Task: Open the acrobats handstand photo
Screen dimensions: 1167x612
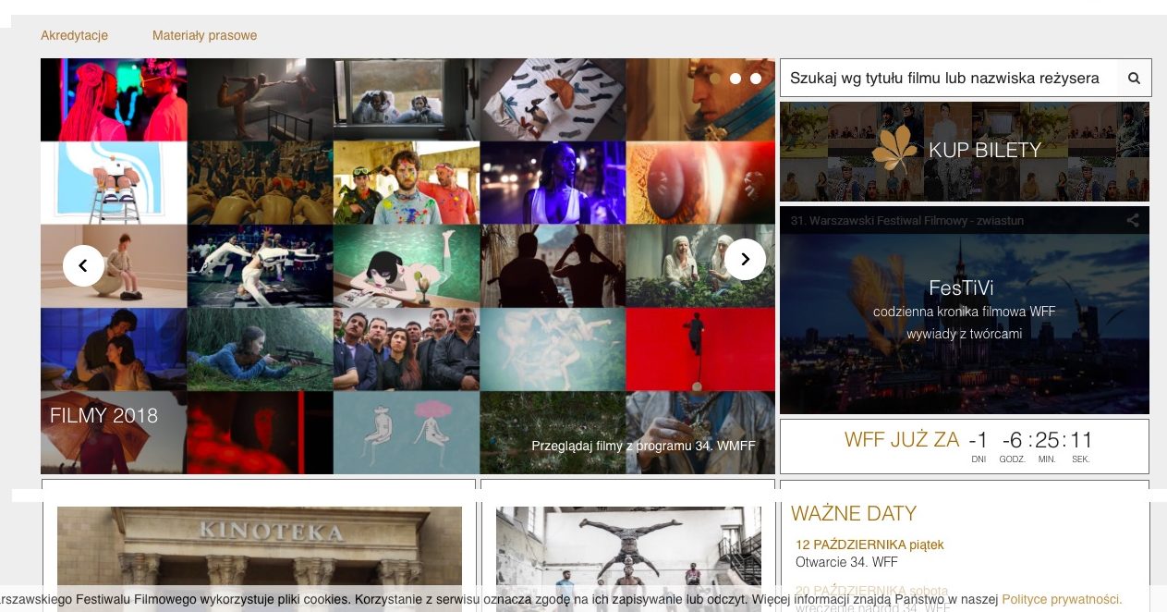Action: 628,559
